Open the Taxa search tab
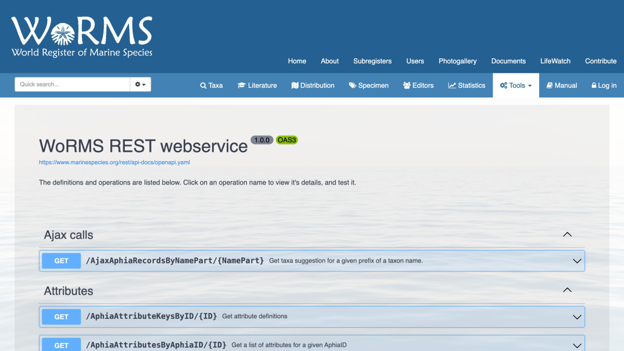 pos(212,85)
